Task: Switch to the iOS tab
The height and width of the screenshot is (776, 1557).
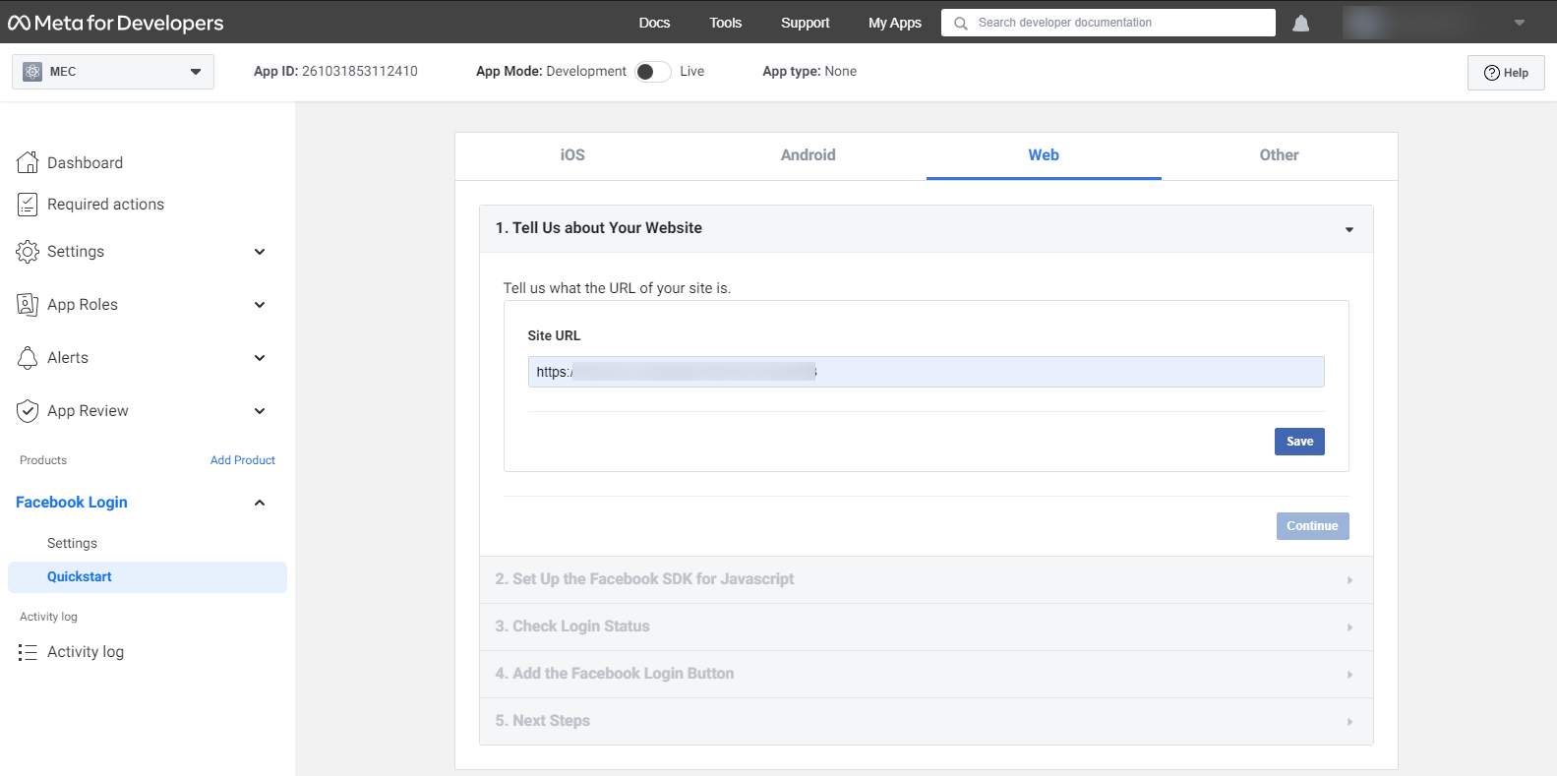Action: (572, 155)
